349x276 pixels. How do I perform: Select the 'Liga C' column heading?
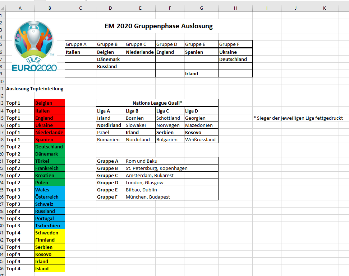(170, 111)
